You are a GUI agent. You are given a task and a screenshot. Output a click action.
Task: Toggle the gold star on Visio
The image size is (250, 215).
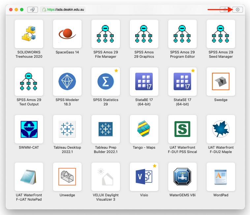pos(154,166)
